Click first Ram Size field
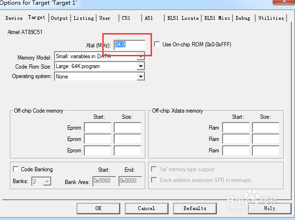The height and width of the screenshot is (220, 295). (266, 128)
